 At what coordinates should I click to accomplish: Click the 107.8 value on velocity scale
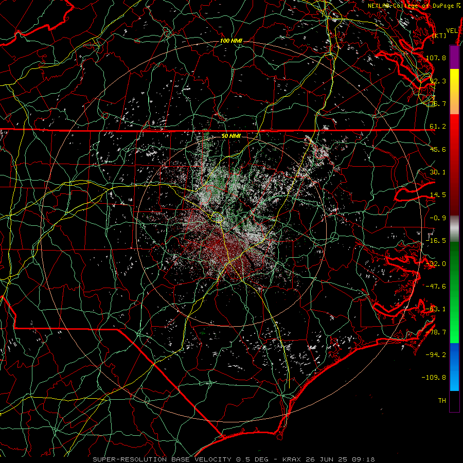point(436,58)
